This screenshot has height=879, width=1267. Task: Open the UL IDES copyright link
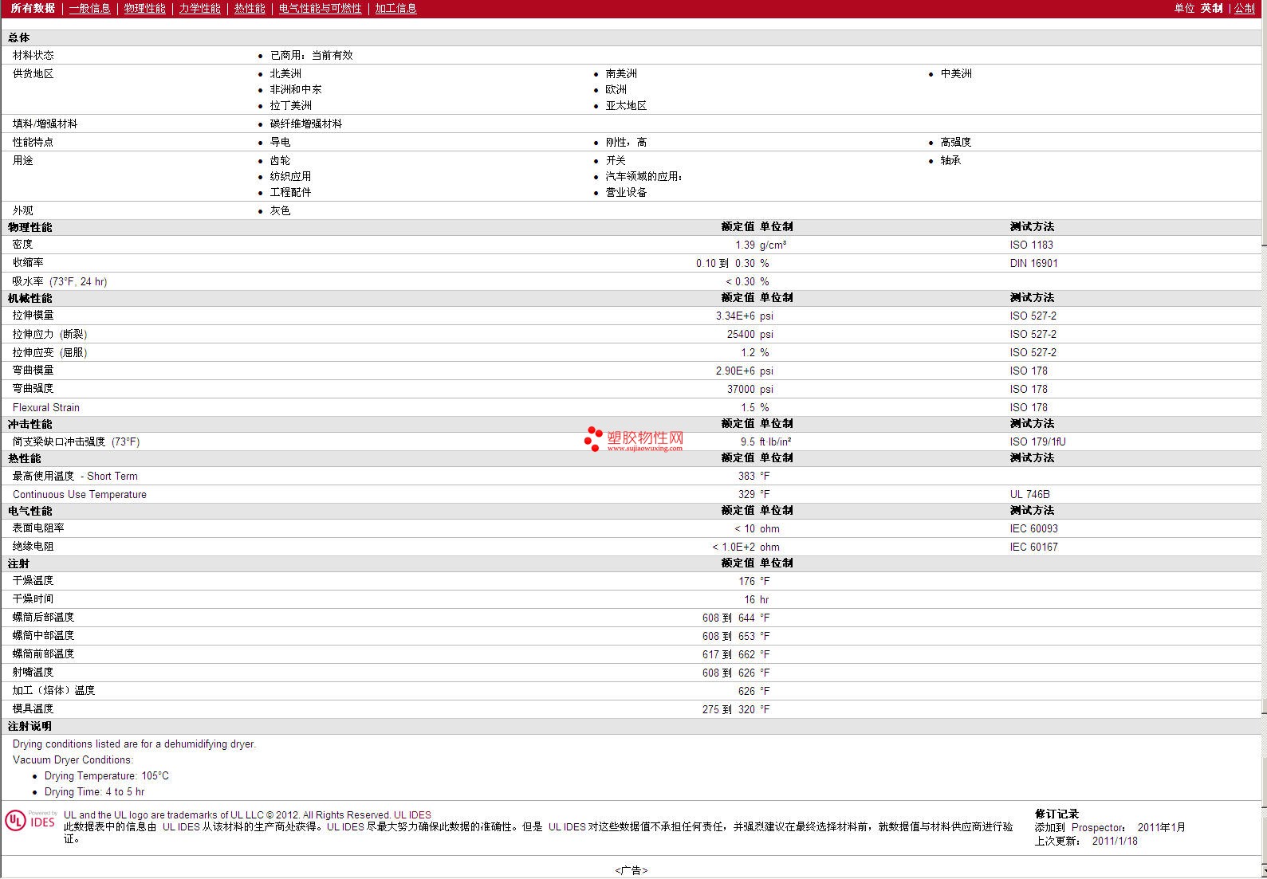pos(412,815)
